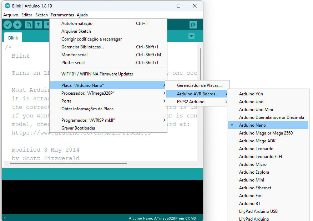
Task: Open the Ferramentas menu
Action: 62,15
